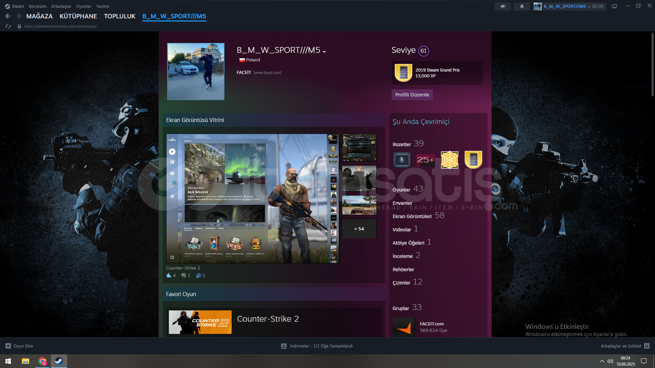Open the B_M_W_SPORT///M5 navigation tab
The width and height of the screenshot is (655, 368).
[174, 16]
